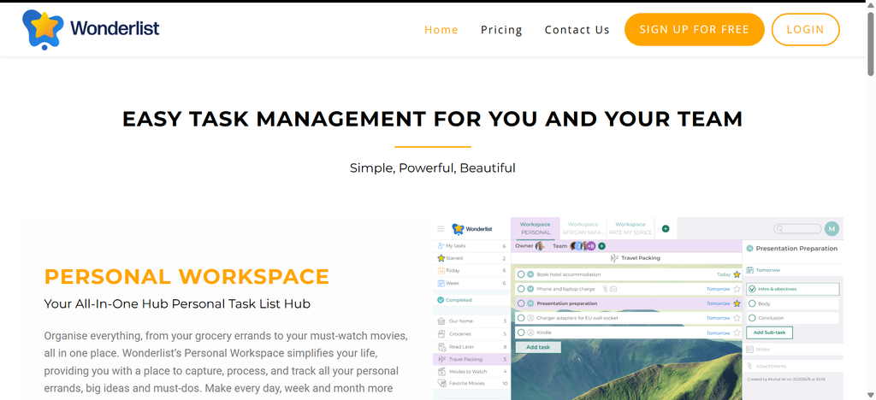Select the Workspace AFRICAN SAFA... tab
The image size is (876, 400).
pos(583,228)
